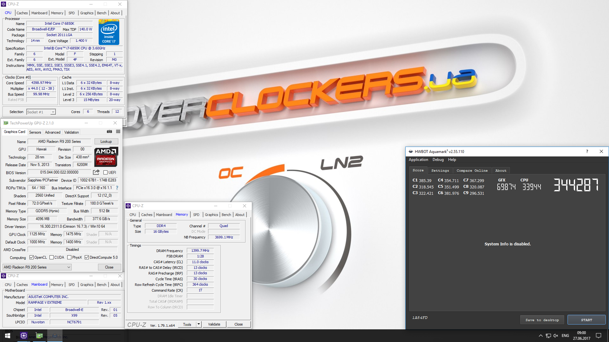
Task: Open the Action Center notifications icon
Action: [x=599, y=336]
